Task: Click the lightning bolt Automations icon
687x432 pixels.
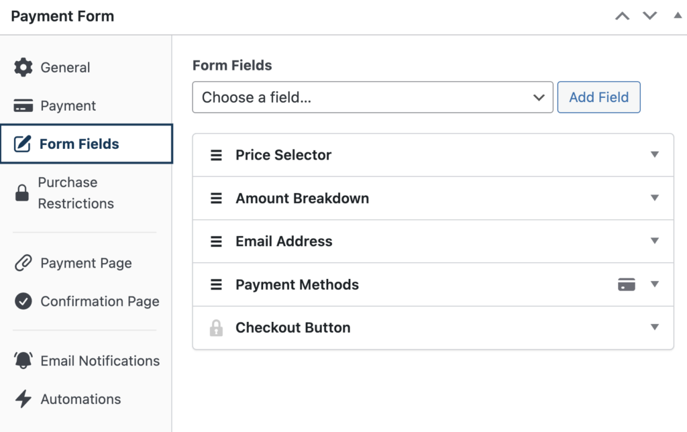Action: tap(23, 399)
